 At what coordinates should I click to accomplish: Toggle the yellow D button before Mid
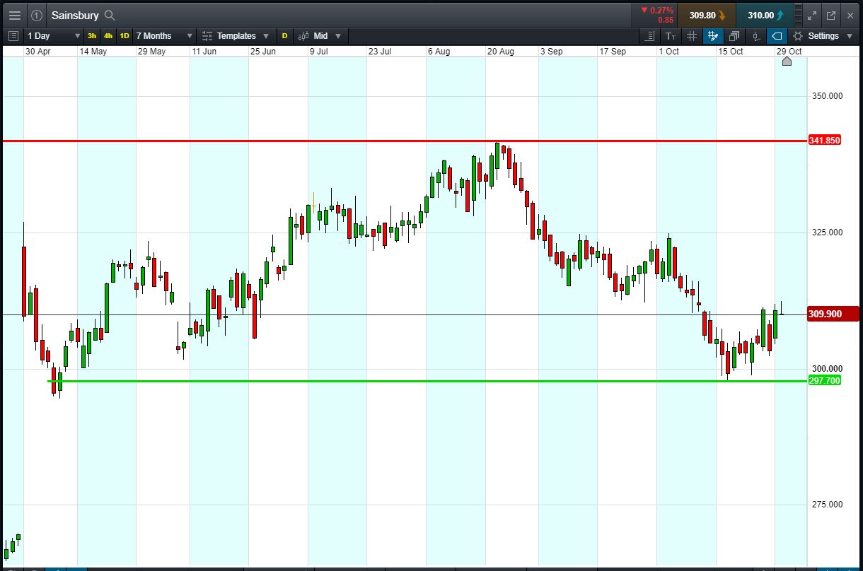pyautogui.click(x=285, y=36)
